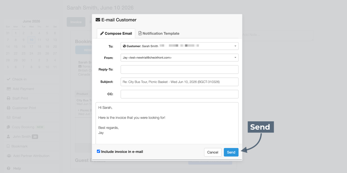
Task: Cancel the E-mail Customer dialog
Action: [x=213, y=152]
